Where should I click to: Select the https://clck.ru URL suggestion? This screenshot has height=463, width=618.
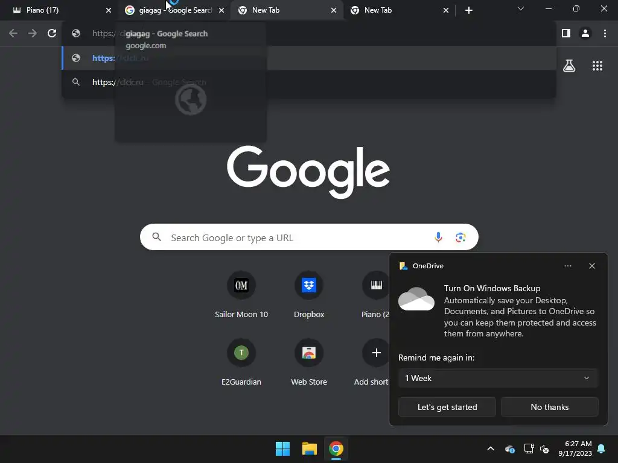tap(309, 58)
